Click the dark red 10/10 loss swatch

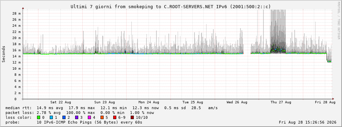tap(132, 117)
